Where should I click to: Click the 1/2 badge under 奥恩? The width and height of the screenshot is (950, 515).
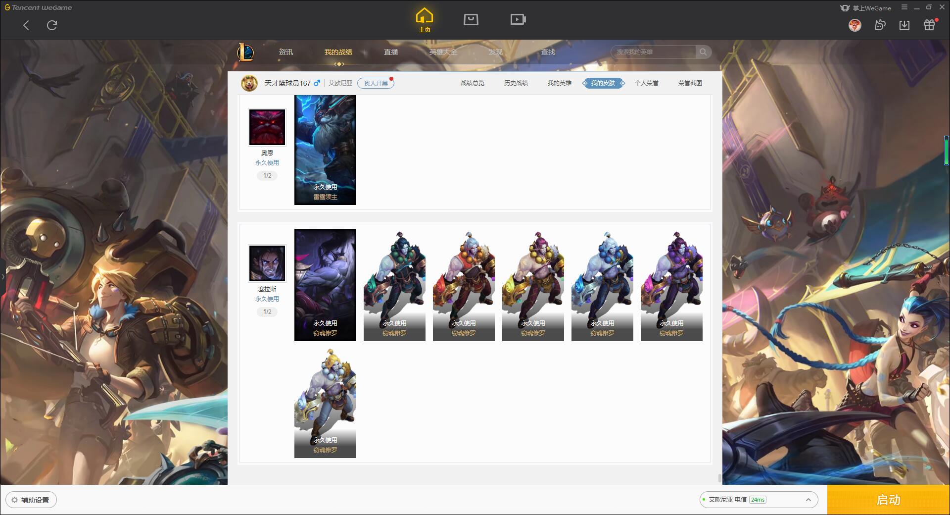coord(267,176)
